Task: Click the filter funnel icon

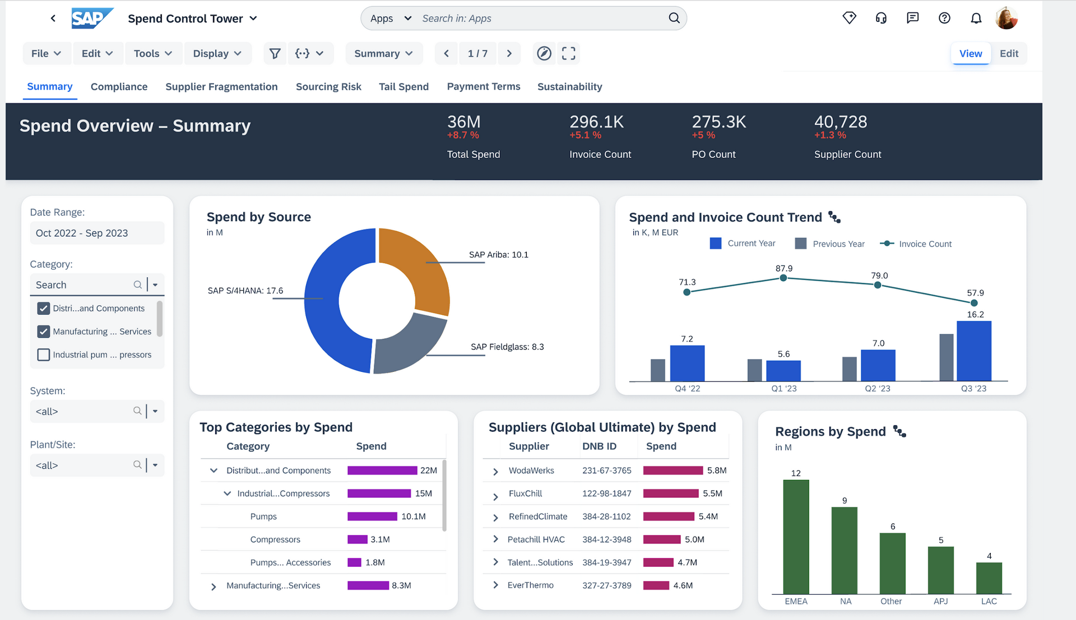Action: point(275,53)
